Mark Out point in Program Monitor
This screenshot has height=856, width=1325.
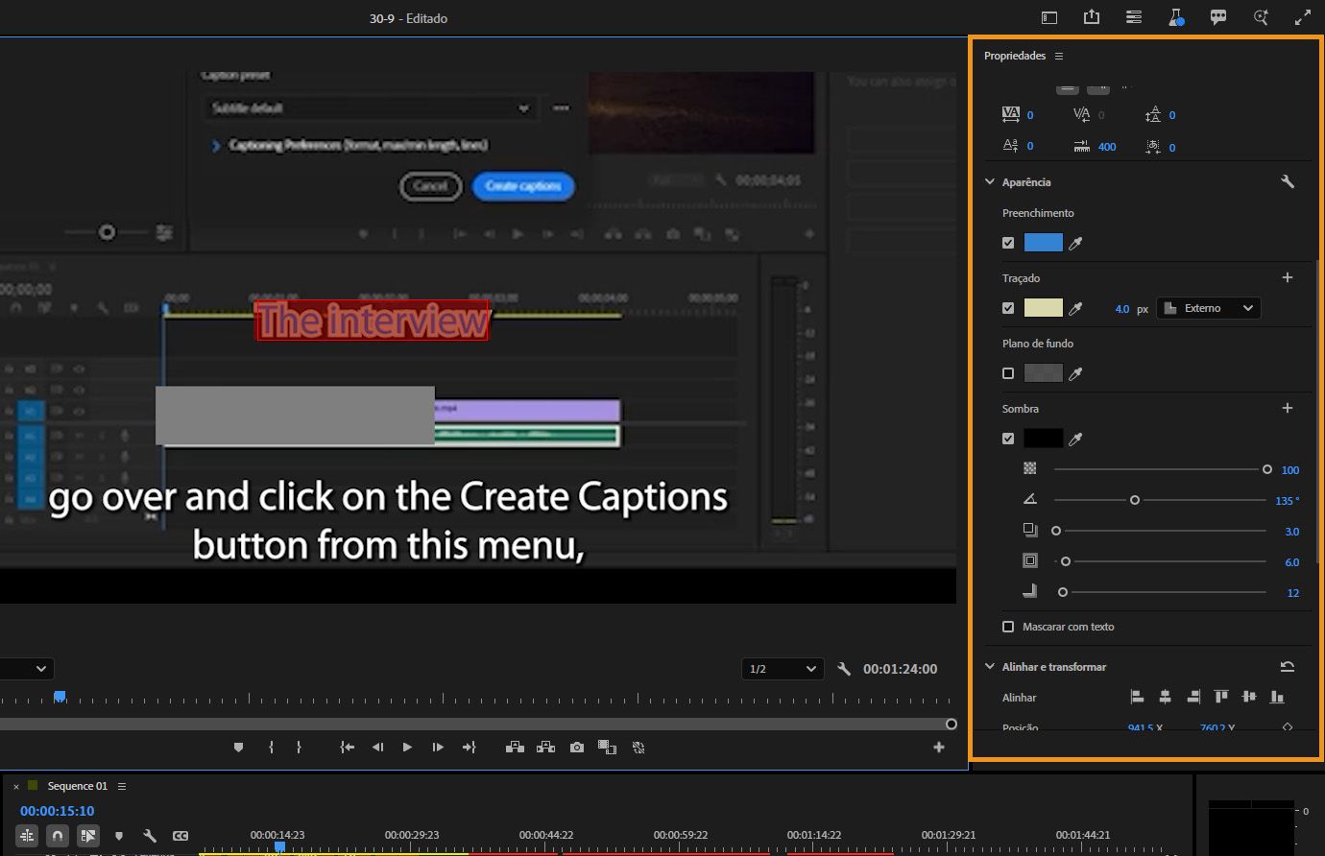coord(299,748)
